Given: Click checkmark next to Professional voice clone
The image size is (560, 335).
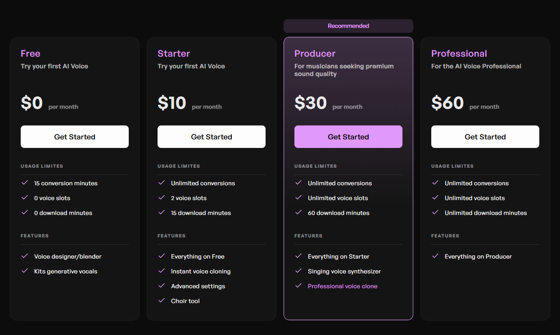Looking at the screenshot, I should click(x=298, y=286).
